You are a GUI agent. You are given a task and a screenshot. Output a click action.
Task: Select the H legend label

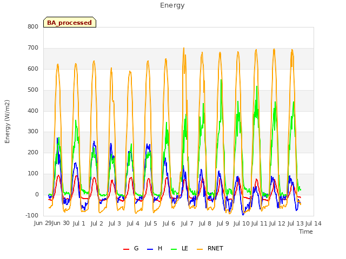tap(160, 248)
